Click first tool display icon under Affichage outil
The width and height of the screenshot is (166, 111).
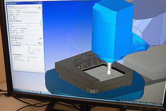(10, 16)
